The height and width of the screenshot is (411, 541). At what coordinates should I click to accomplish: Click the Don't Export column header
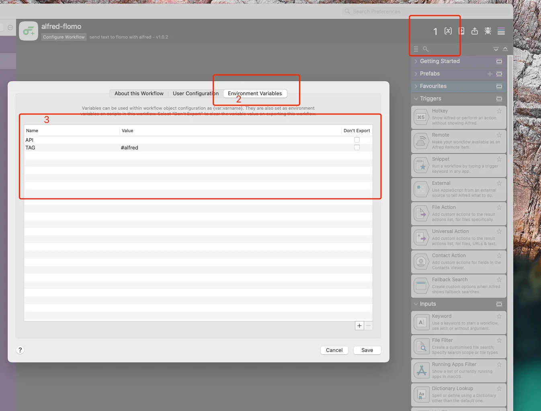tap(357, 131)
